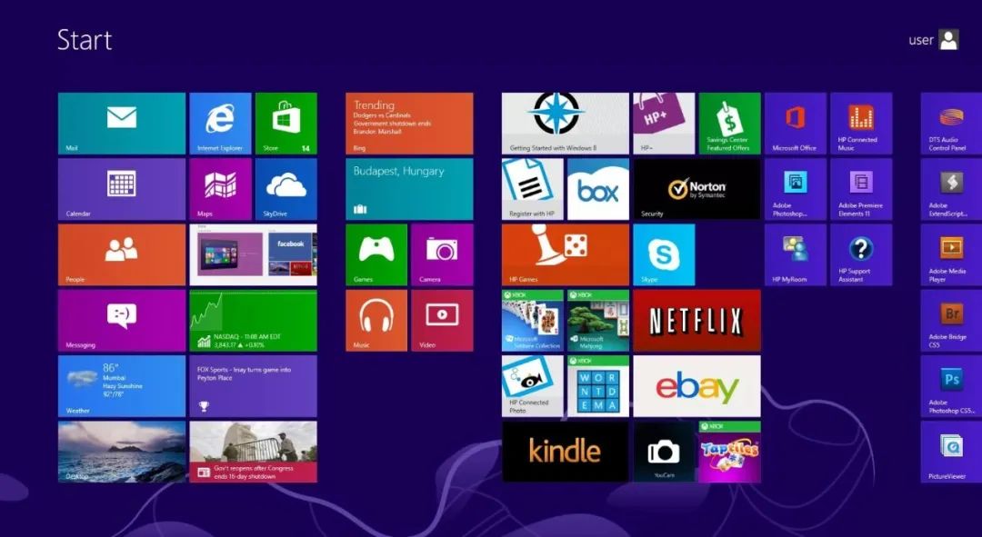Open the YouCam tile
Screen dimensions: 982x537
(664, 452)
